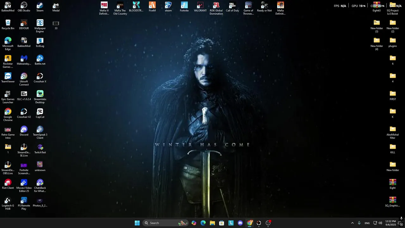Select the CapCut desktop icon

point(40,113)
